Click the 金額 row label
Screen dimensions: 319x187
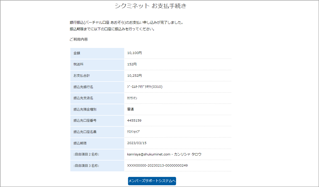click(x=77, y=53)
